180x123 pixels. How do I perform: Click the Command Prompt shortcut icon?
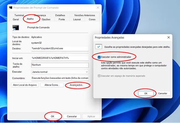pos(16,28)
